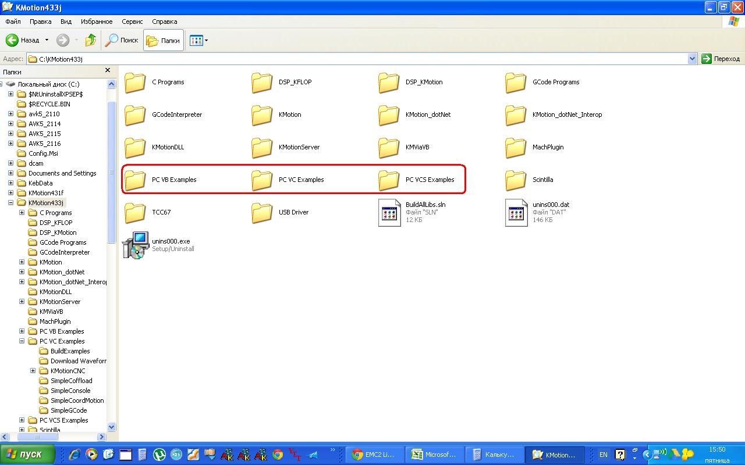Select the BuildAllLibs.sln file icon
The image size is (745, 465).
click(x=389, y=213)
